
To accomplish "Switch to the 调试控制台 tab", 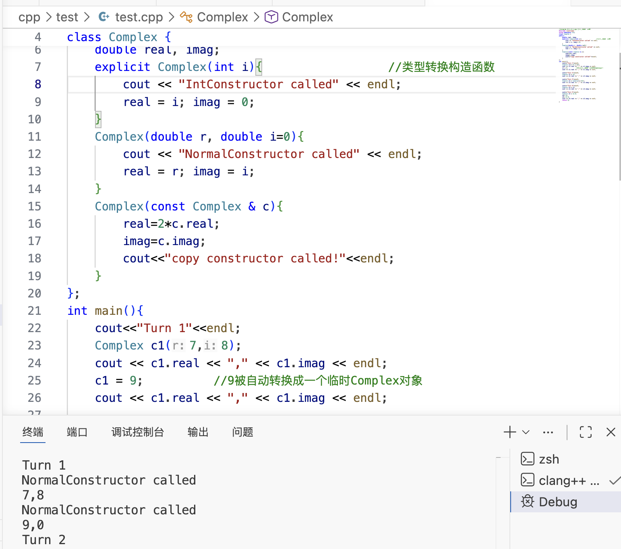I will (x=138, y=432).
